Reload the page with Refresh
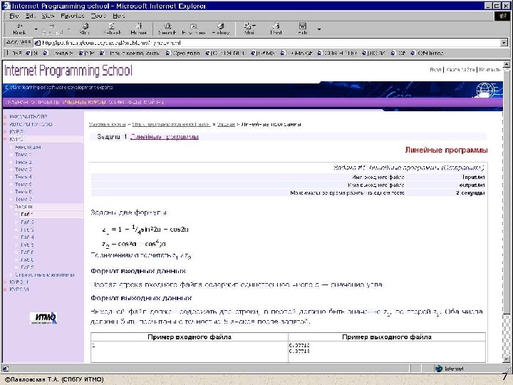Image resolution: width=513 pixels, height=385 pixels. pos(112,29)
